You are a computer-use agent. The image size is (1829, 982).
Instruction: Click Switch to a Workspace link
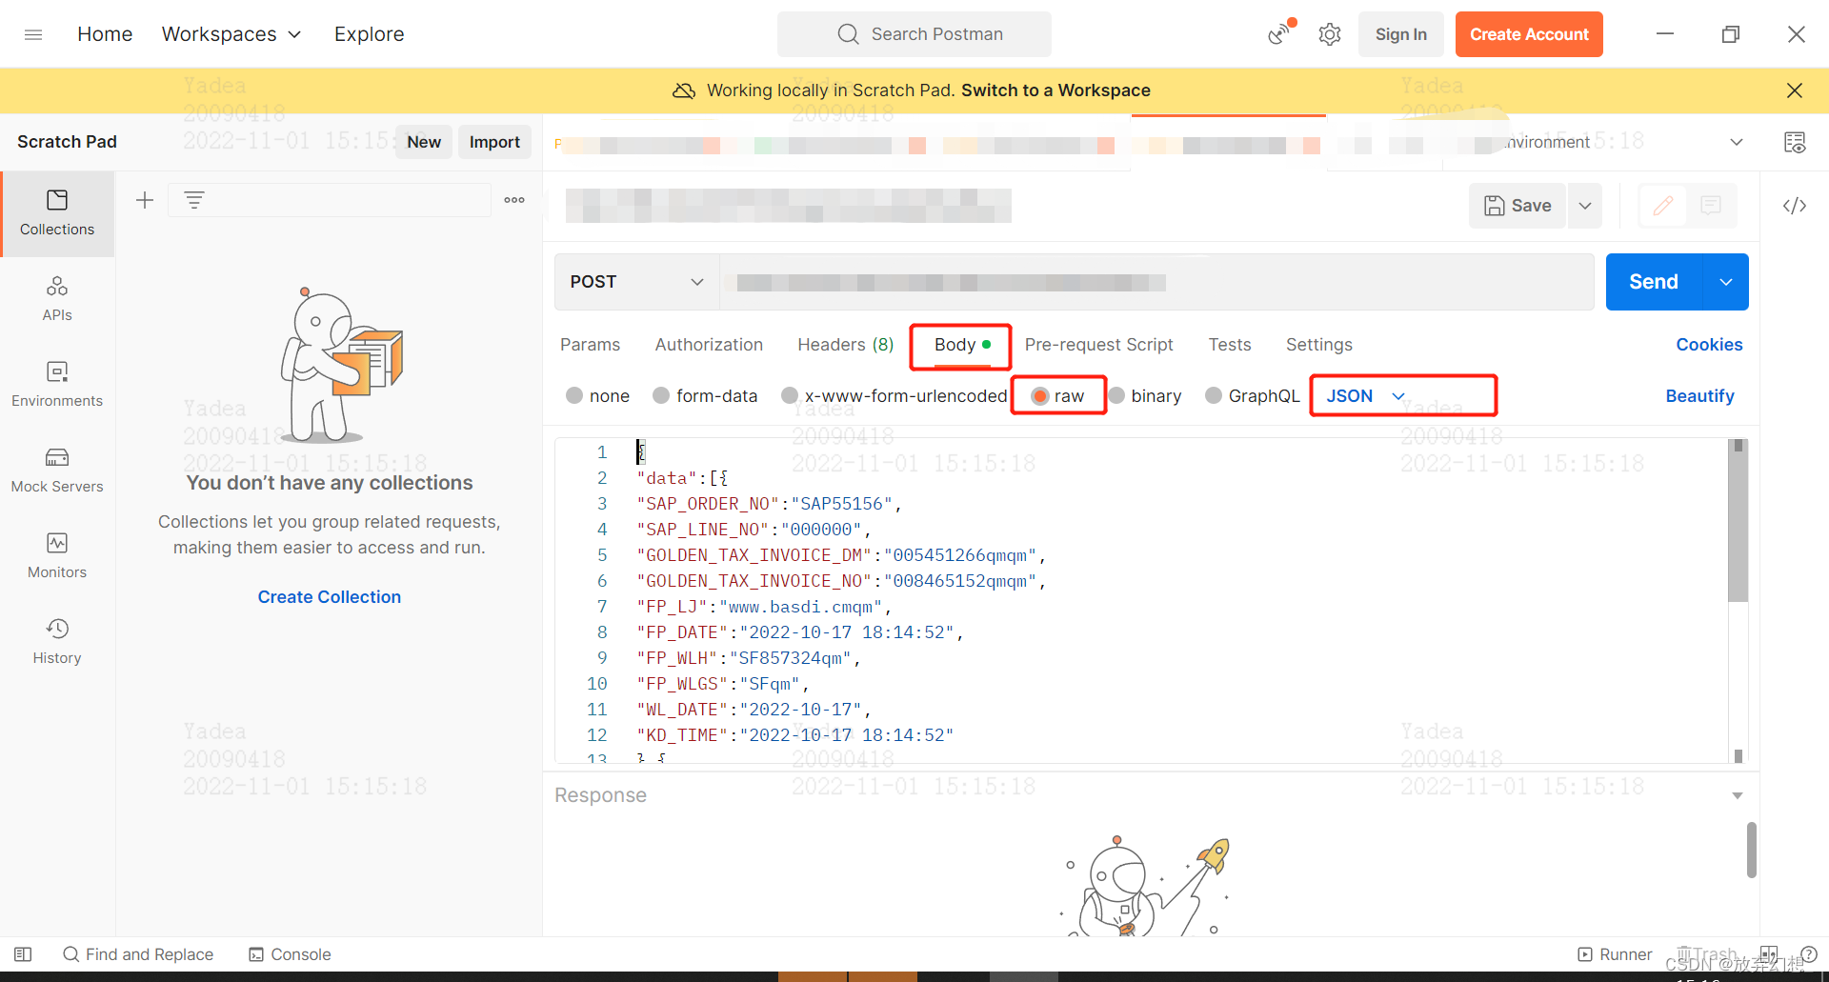pyautogui.click(x=1055, y=90)
